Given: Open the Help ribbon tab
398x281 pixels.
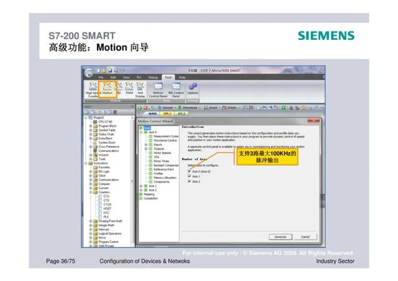Looking at the screenshot, I should [x=182, y=77].
